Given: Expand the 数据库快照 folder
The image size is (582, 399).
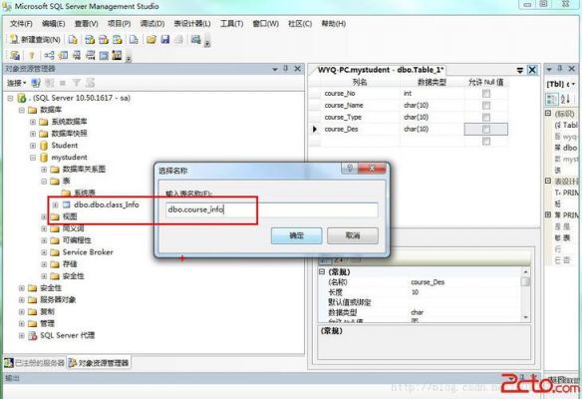Looking at the screenshot, I should click(x=33, y=134).
